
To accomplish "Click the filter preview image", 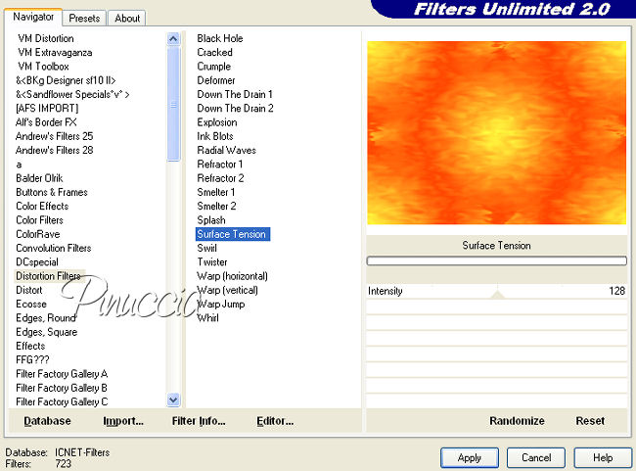I will (496, 132).
